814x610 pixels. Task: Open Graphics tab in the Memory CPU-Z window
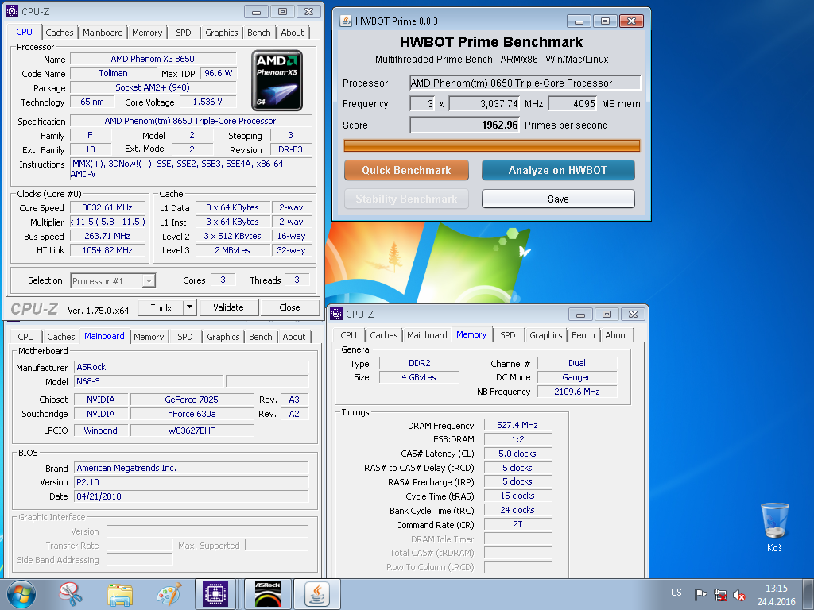[545, 335]
